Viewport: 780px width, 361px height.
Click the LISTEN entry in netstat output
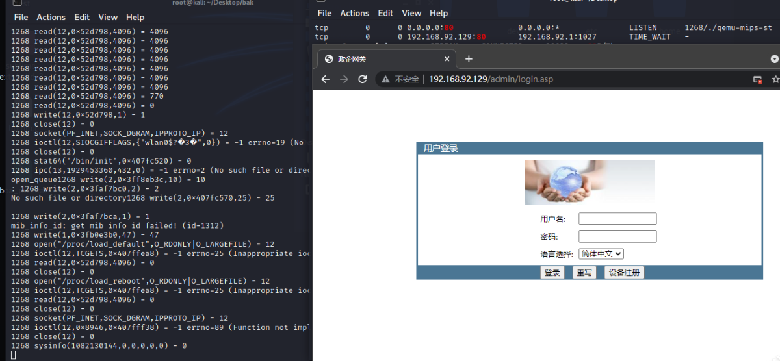point(643,28)
